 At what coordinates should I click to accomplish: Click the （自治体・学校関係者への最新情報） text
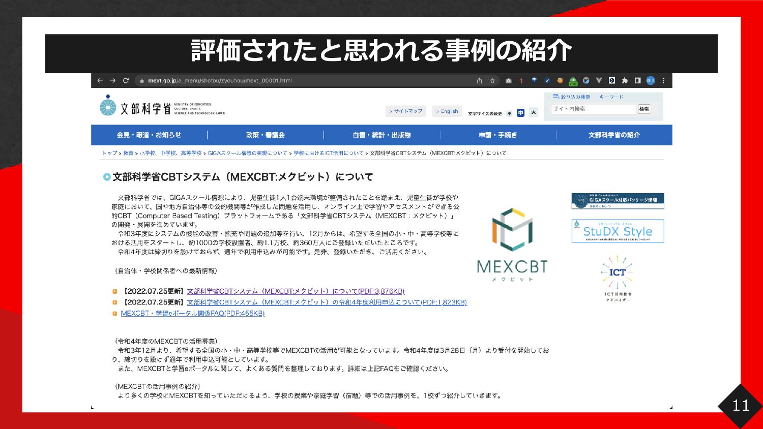166,271
